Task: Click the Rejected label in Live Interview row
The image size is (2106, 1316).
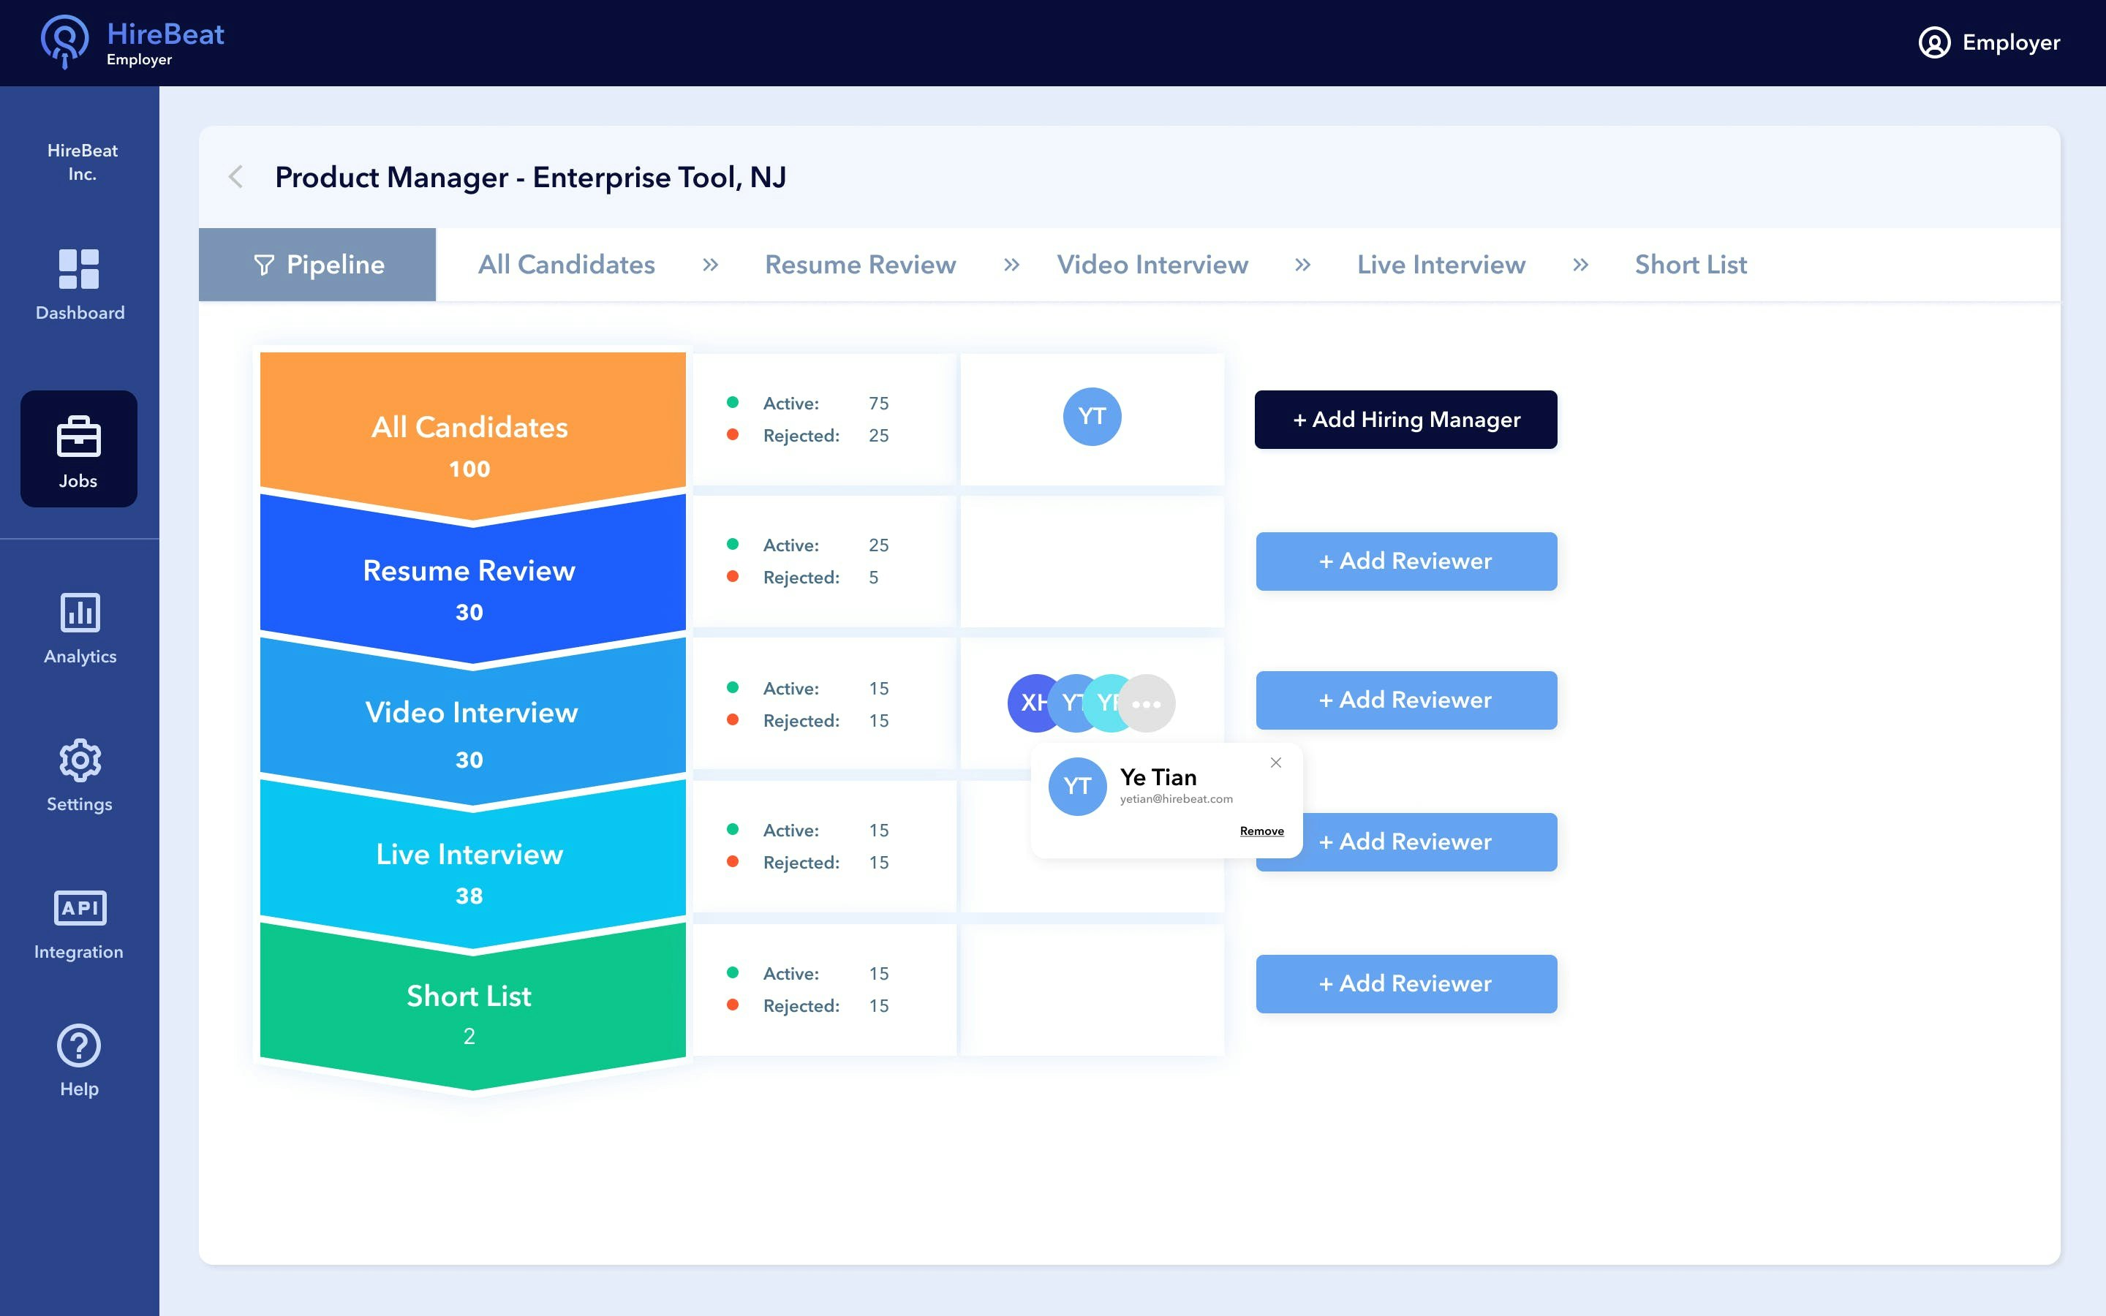Action: [x=801, y=863]
